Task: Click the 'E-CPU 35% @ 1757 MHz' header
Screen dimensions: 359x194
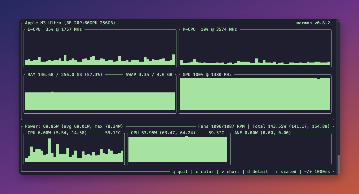Action: coord(55,29)
